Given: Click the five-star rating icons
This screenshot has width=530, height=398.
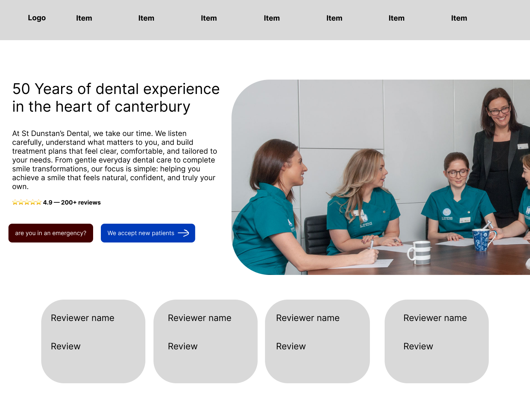Looking at the screenshot, I should click(x=26, y=202).
